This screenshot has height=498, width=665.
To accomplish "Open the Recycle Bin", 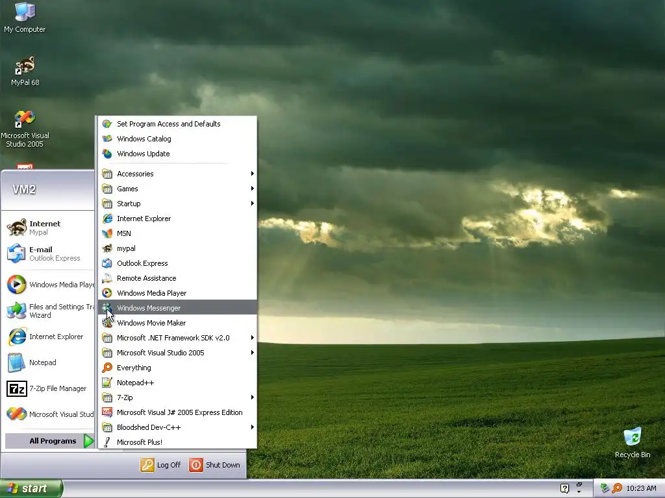I will (x=633, y=443).
